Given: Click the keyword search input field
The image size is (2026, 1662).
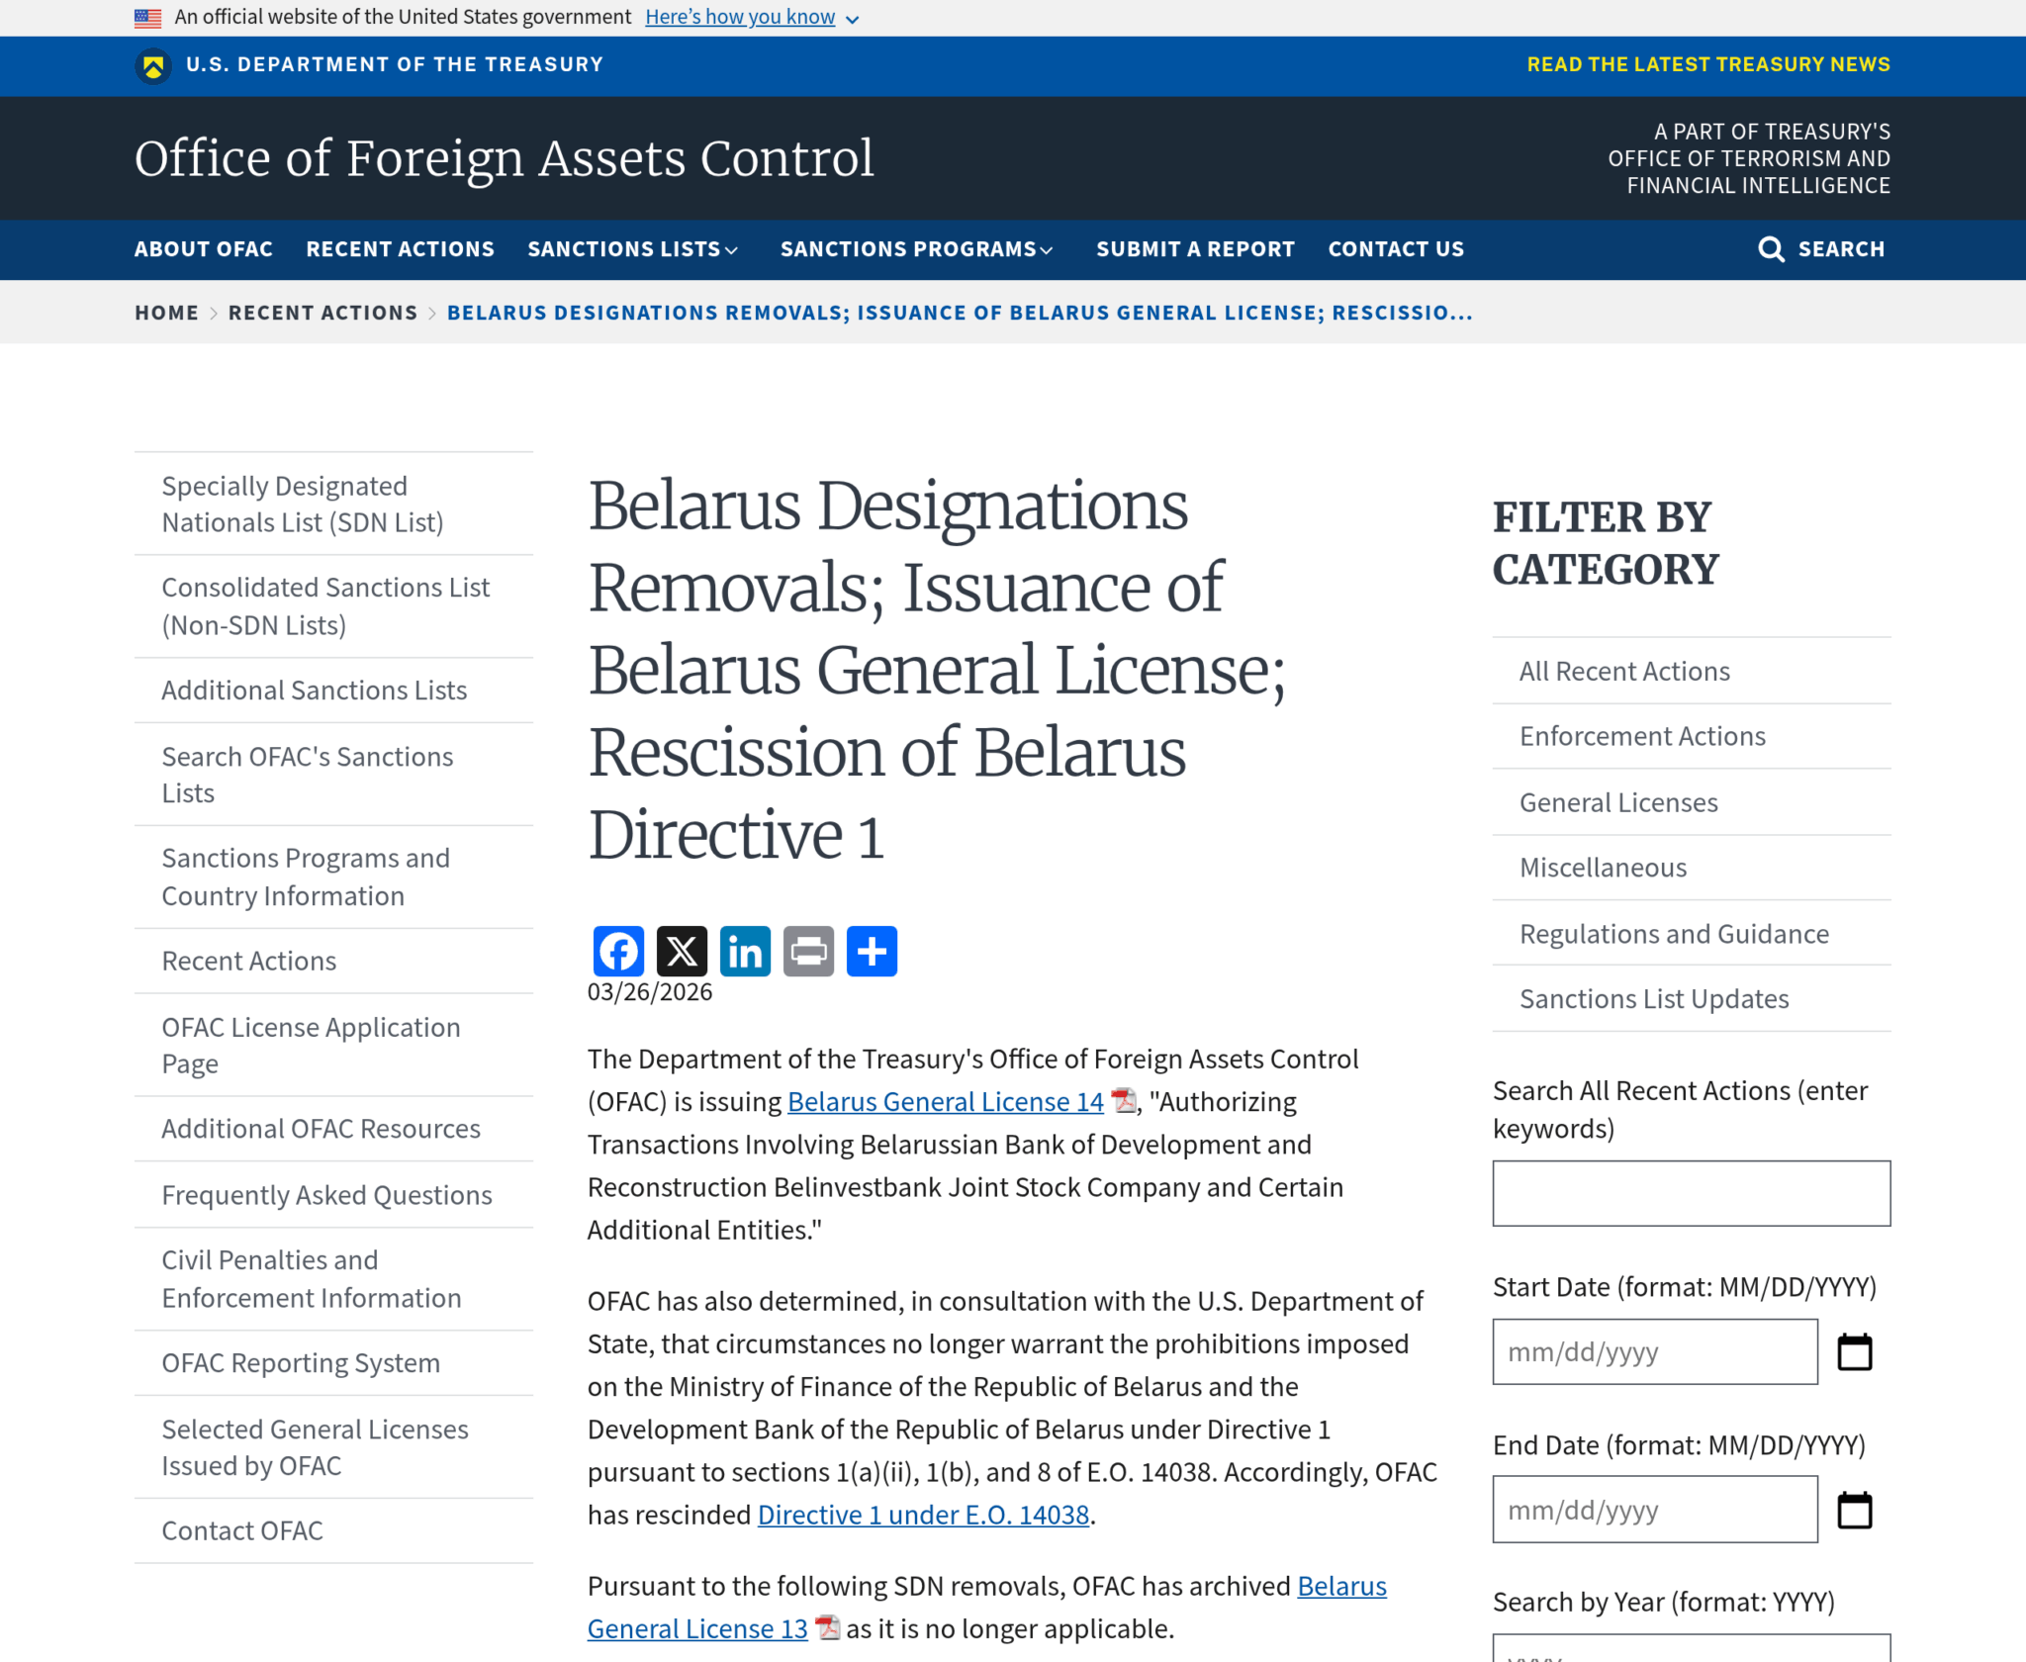Looking at the screenshot, I should coord(1691,1193).
